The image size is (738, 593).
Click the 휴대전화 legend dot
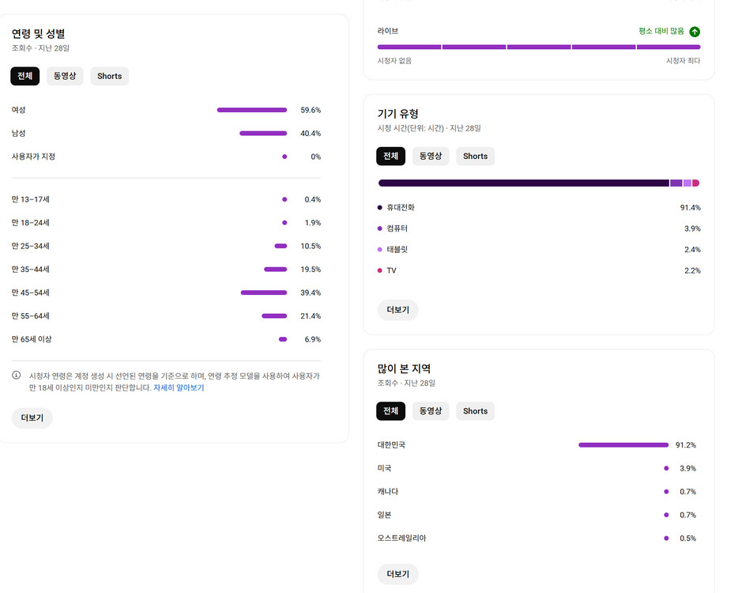tap(380, 207)
